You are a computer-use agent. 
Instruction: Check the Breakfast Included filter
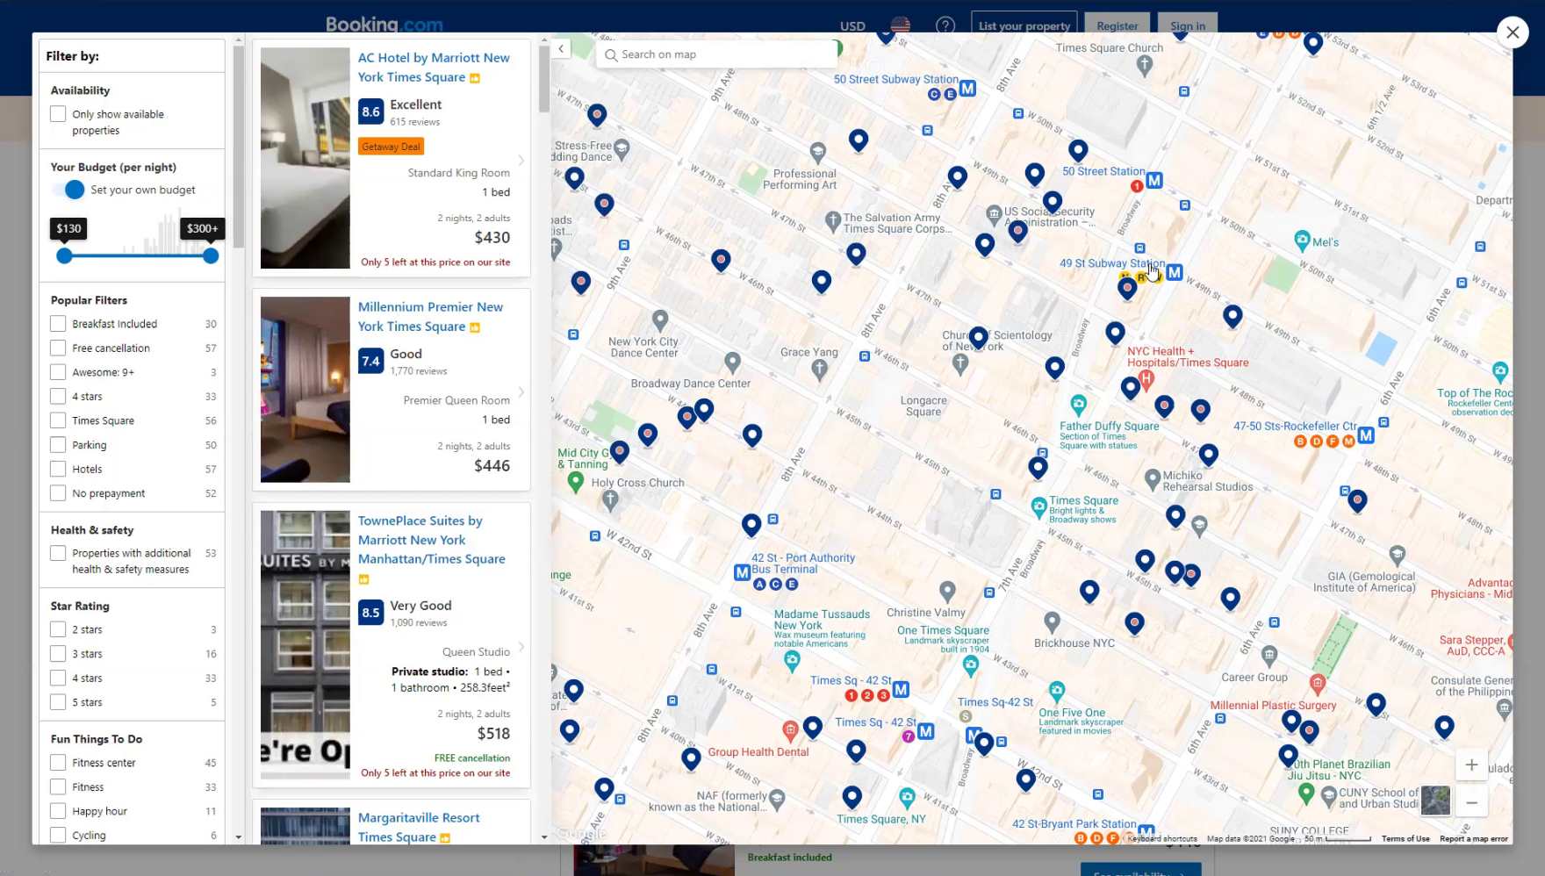click(x=58, y=324)
